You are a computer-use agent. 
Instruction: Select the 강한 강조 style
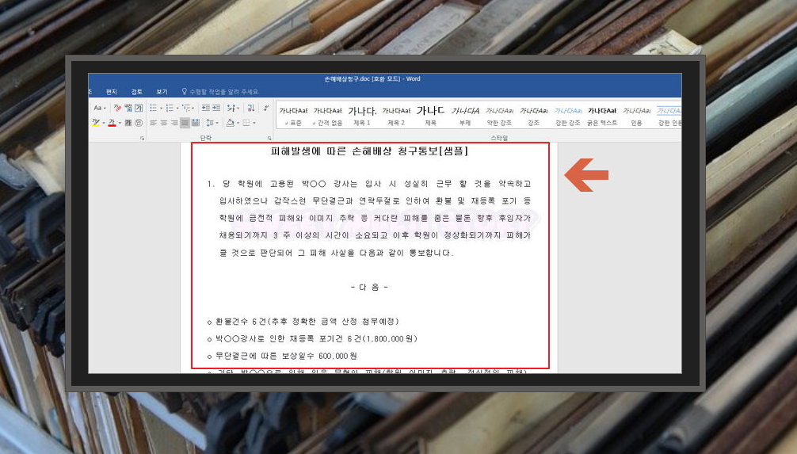tap(568, 116)
